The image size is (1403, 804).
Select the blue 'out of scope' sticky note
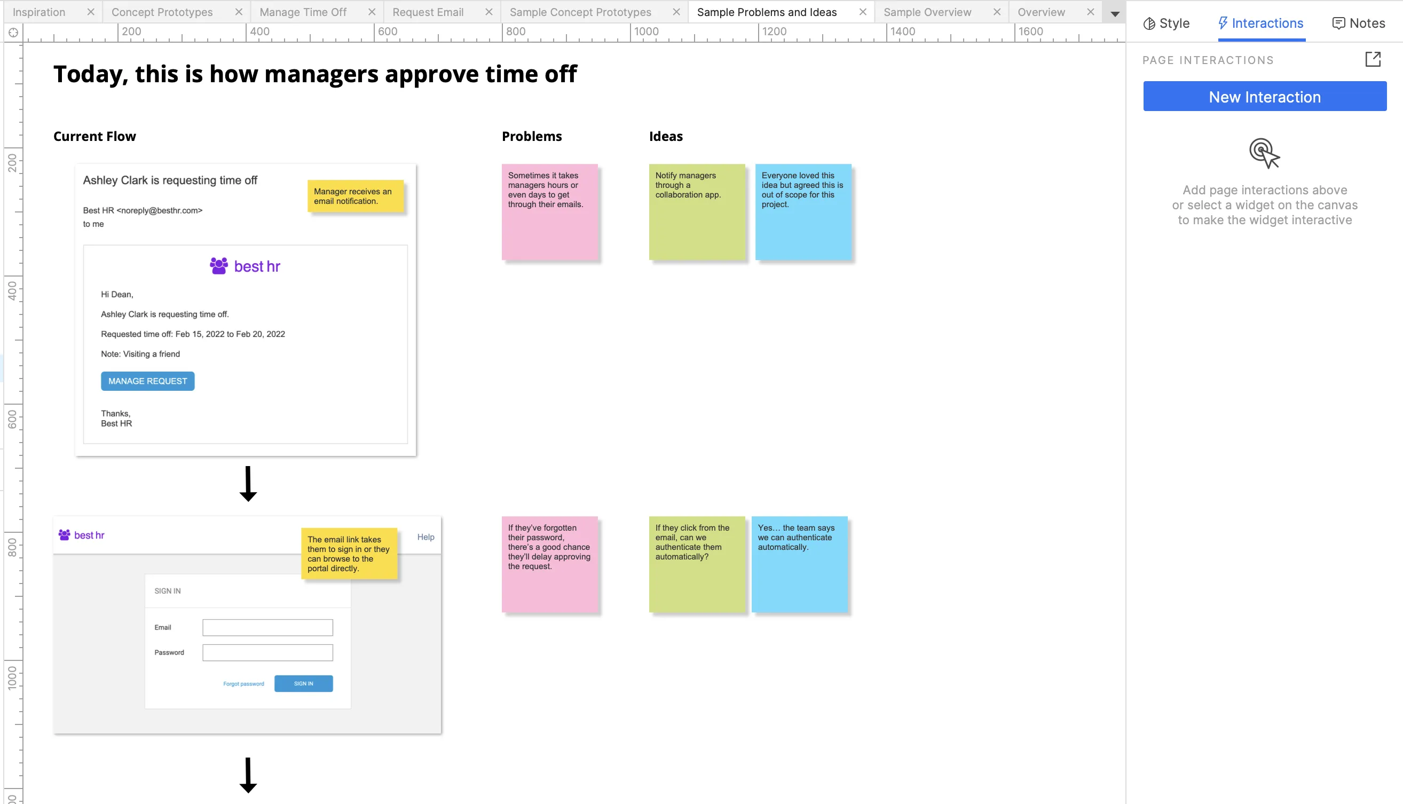(803, 212)
